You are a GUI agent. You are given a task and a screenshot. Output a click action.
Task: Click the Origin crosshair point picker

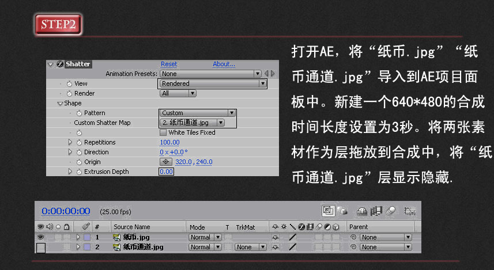(166, 162)
